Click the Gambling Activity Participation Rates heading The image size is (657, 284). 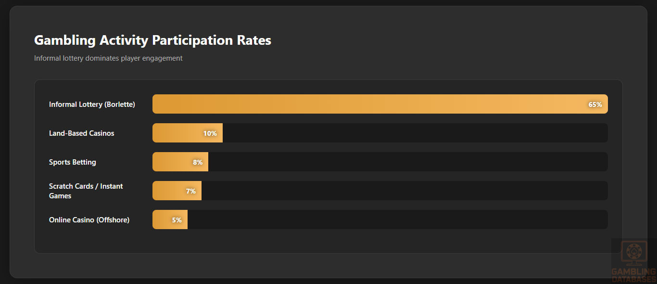click(x=152, y=40)
